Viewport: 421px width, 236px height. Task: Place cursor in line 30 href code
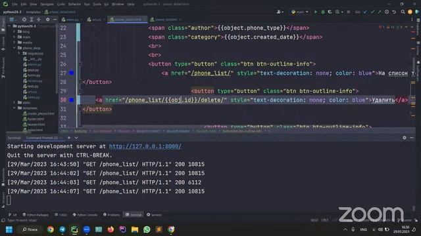click(166, 100)
